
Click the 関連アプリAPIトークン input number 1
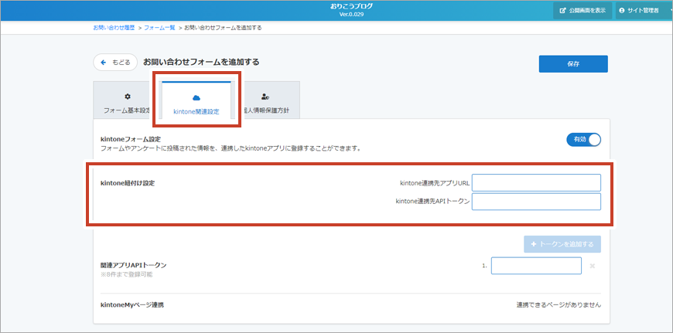click(536, 266)
